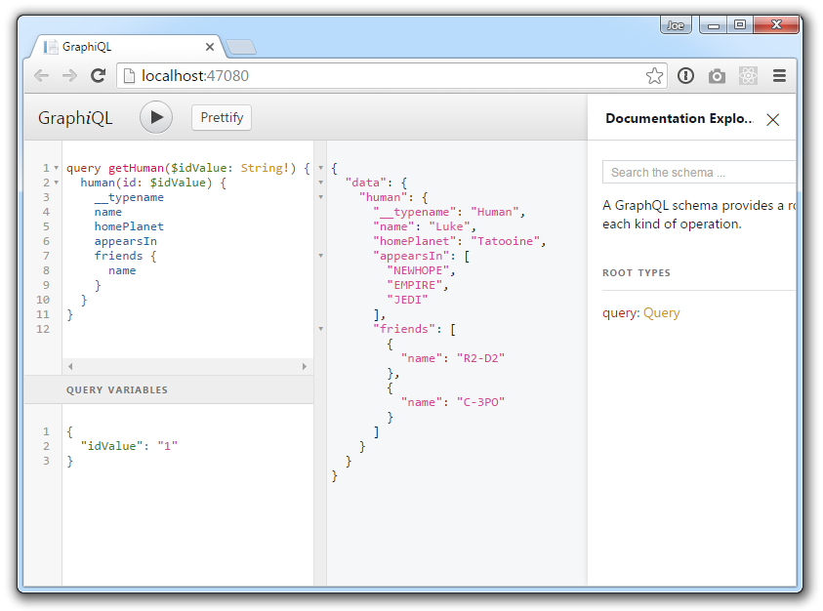Click the homePlanet field in the query editor
Viewport: 823px width, 611px height.
pyautogui.click(x=129, y=226)
